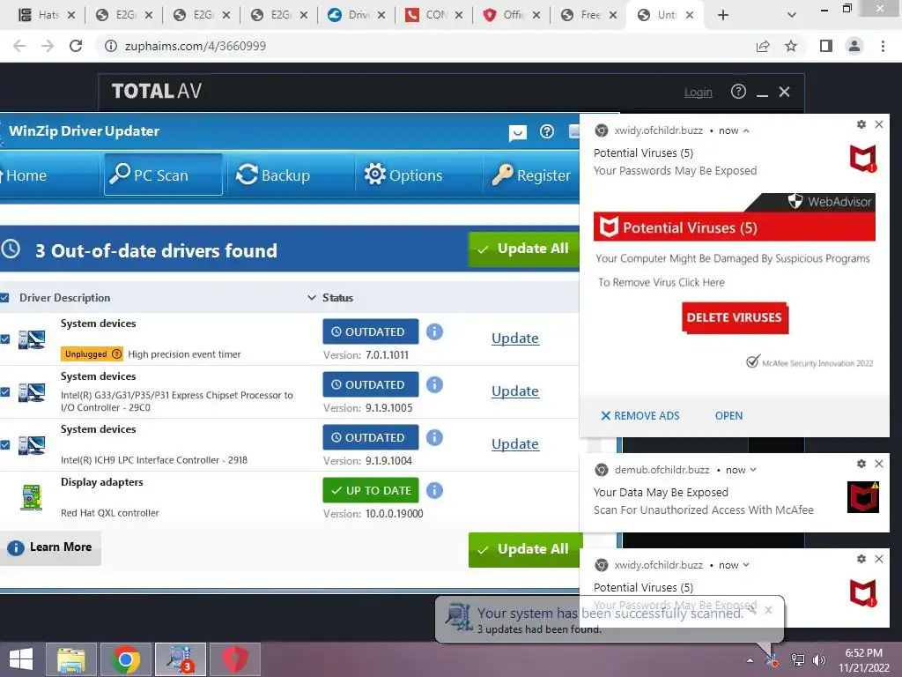Collapse the expanded xwidy.ofchildr.buzz notification

tap(746, 130)
